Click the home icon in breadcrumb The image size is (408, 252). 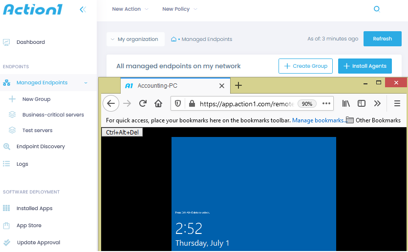173,39
